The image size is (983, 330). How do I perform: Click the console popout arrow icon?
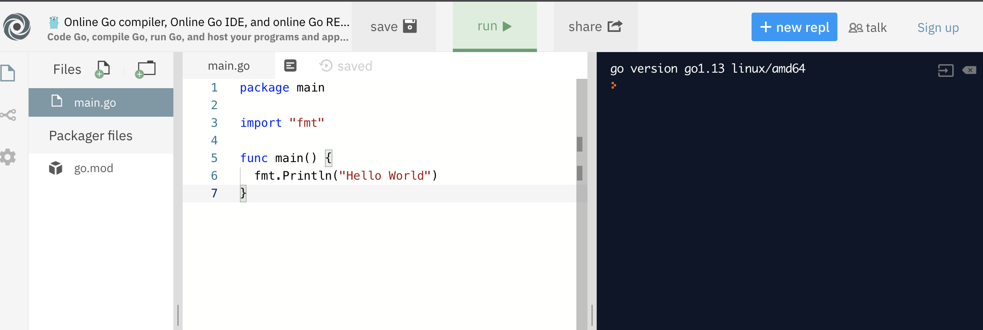[946, 70]
